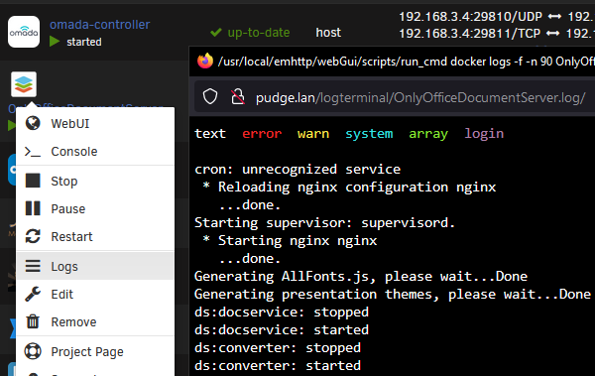
Task: Click the globe icon beside WebUI
Action: click(33, 123)
